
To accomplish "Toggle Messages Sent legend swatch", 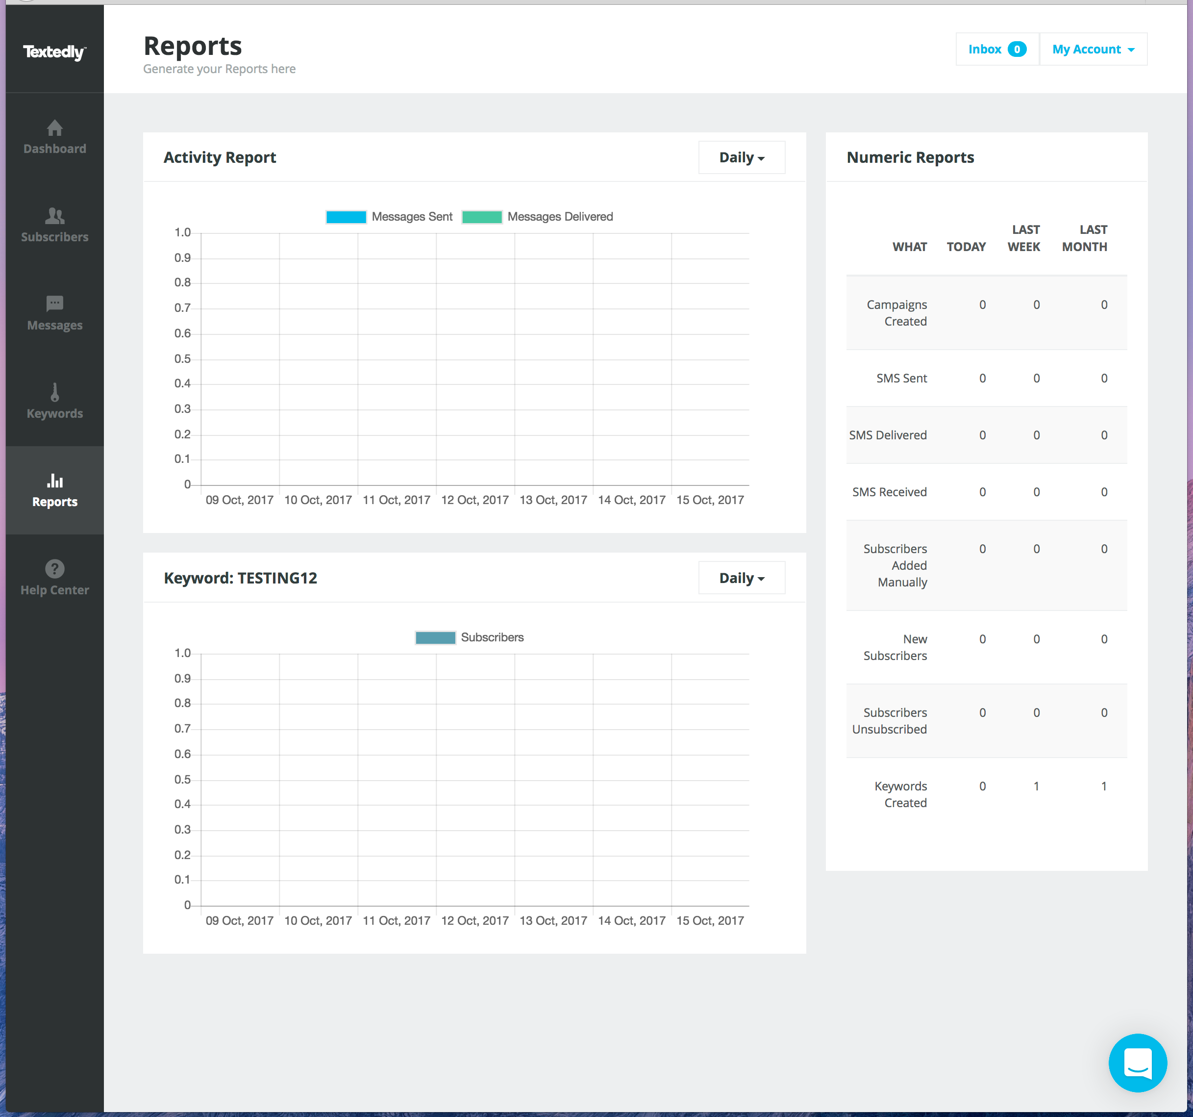I will coord(346,217).
